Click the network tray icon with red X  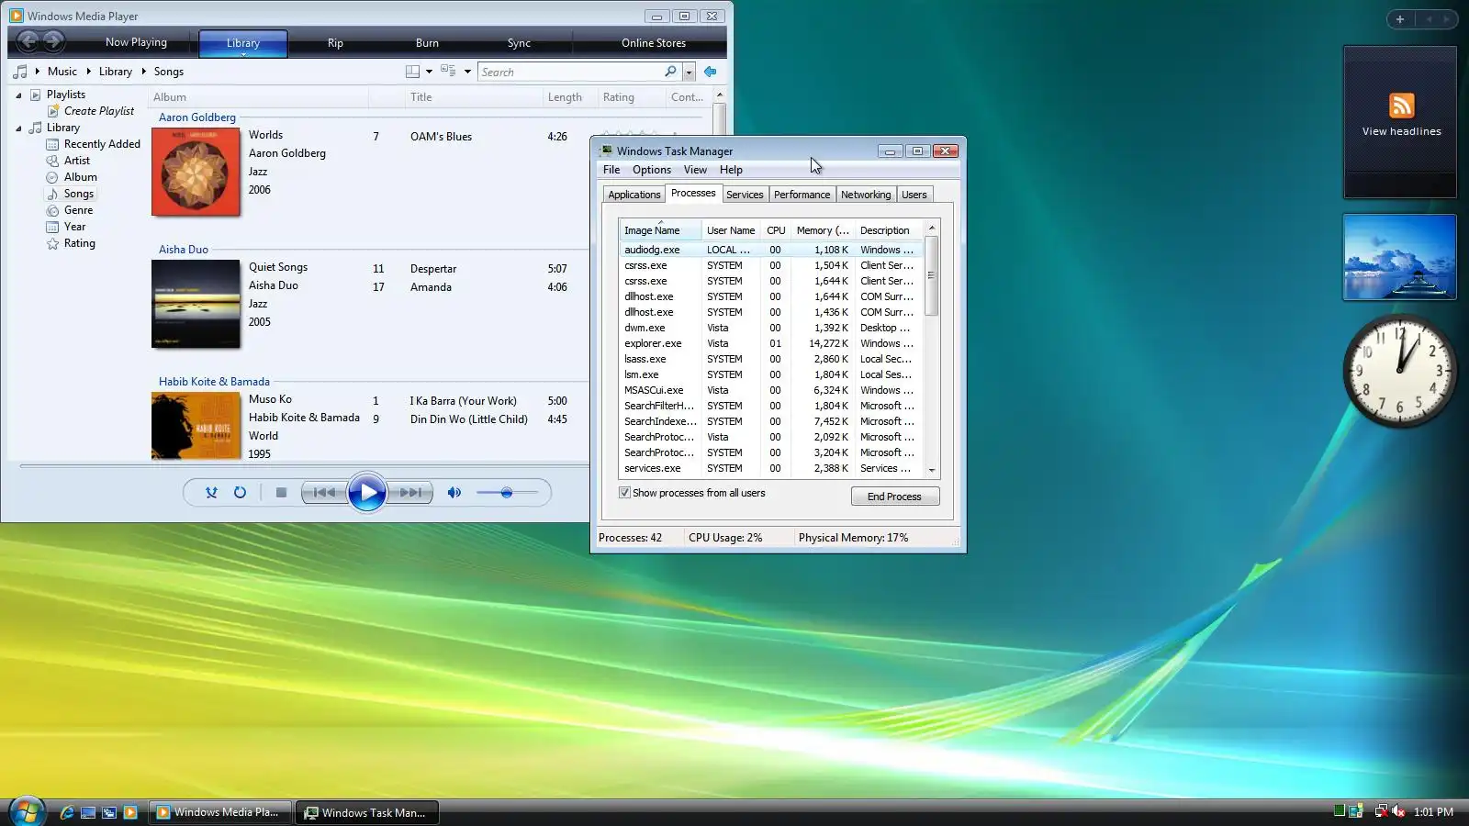[x=1380, y=811]
